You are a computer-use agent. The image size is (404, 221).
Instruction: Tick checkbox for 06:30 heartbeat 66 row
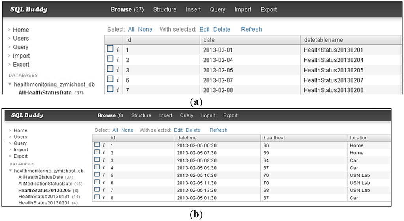[97, 144]
